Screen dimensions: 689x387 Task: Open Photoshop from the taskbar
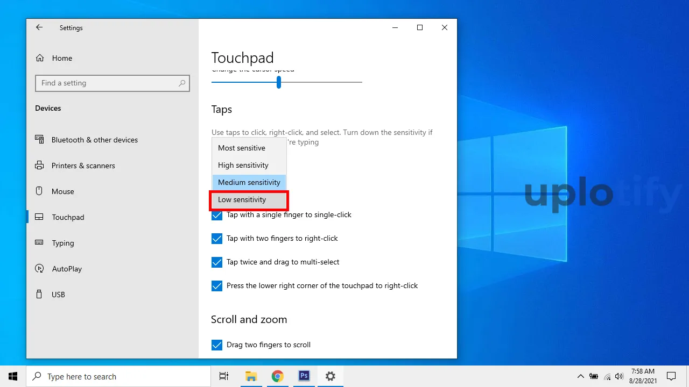[x=304, y=376]
